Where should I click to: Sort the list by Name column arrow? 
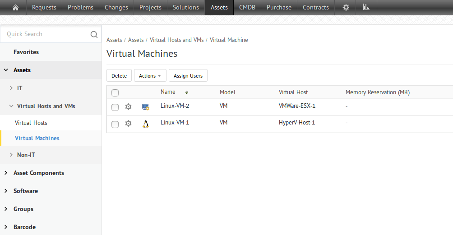tap(187, 92)
